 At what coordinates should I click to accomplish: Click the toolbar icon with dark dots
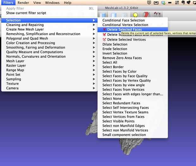pos(157,14)
